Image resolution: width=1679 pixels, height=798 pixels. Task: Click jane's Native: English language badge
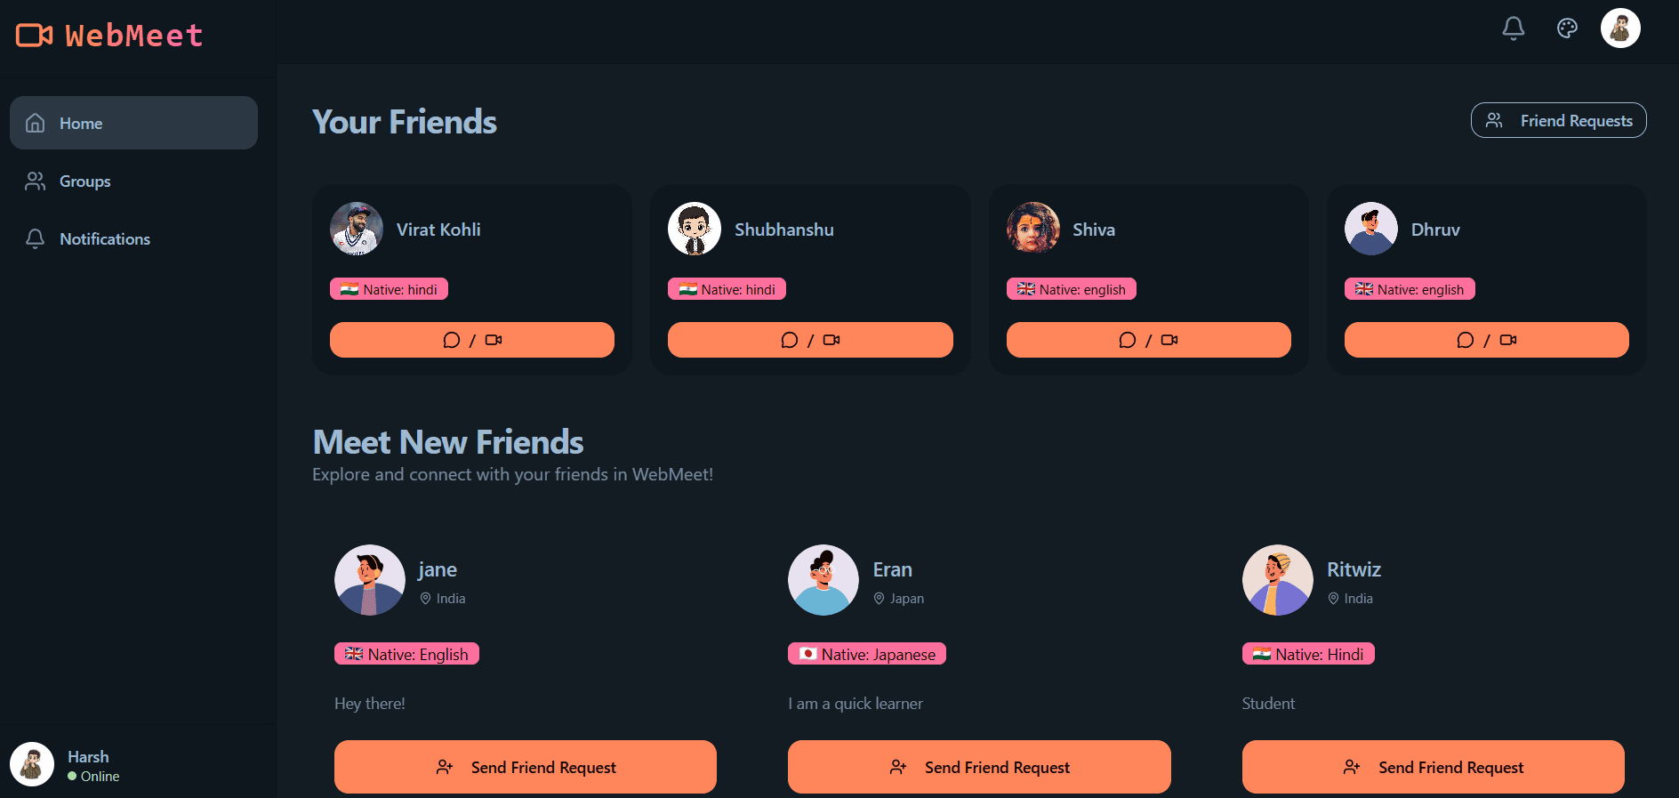406,653
